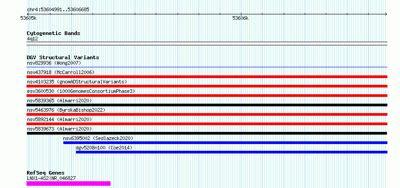The image size is (400, 188).
Task: Select the red bar for nsv437918
Action: tap(207, 77)
